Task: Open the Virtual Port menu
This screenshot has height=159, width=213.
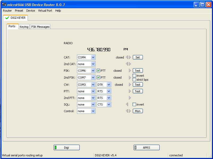Action: 45,11
